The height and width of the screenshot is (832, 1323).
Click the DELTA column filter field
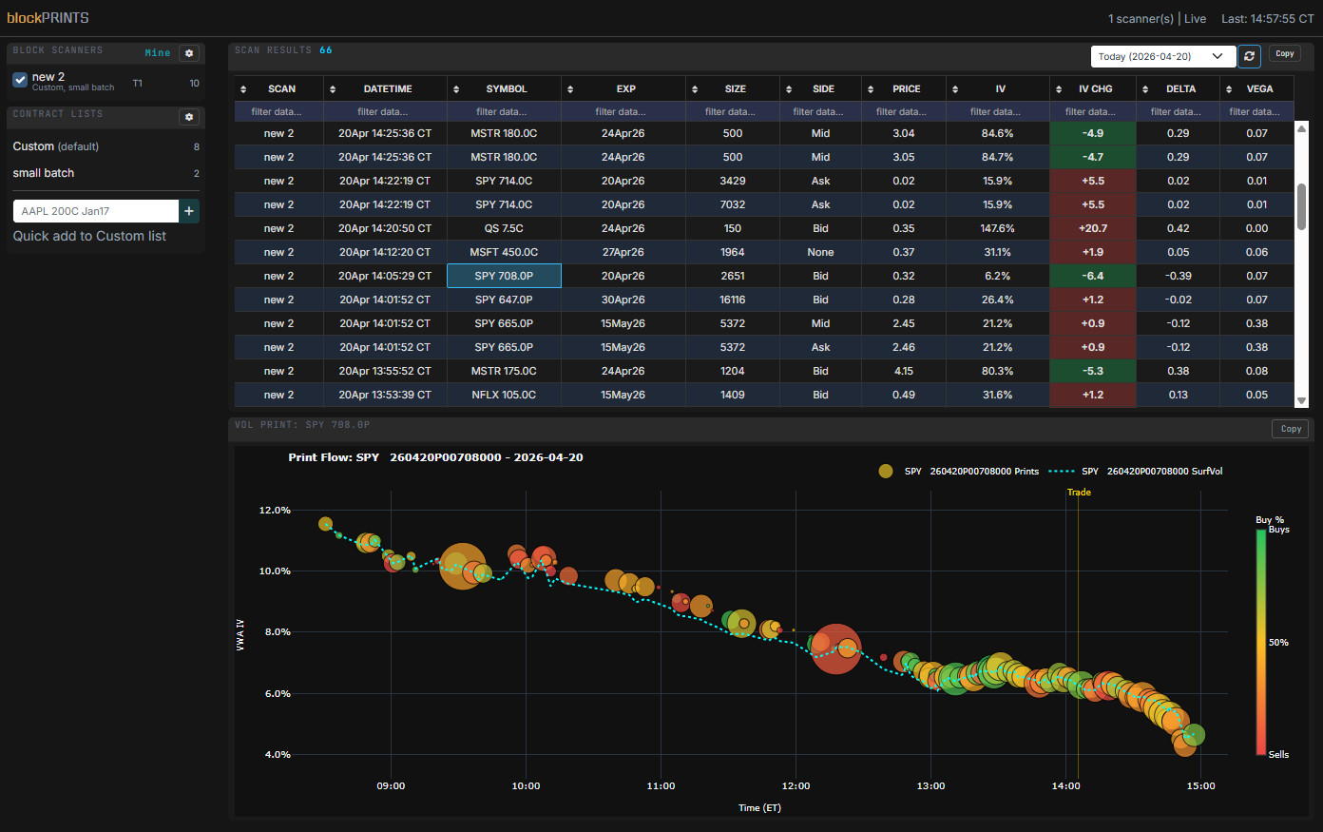(1176, 111)
